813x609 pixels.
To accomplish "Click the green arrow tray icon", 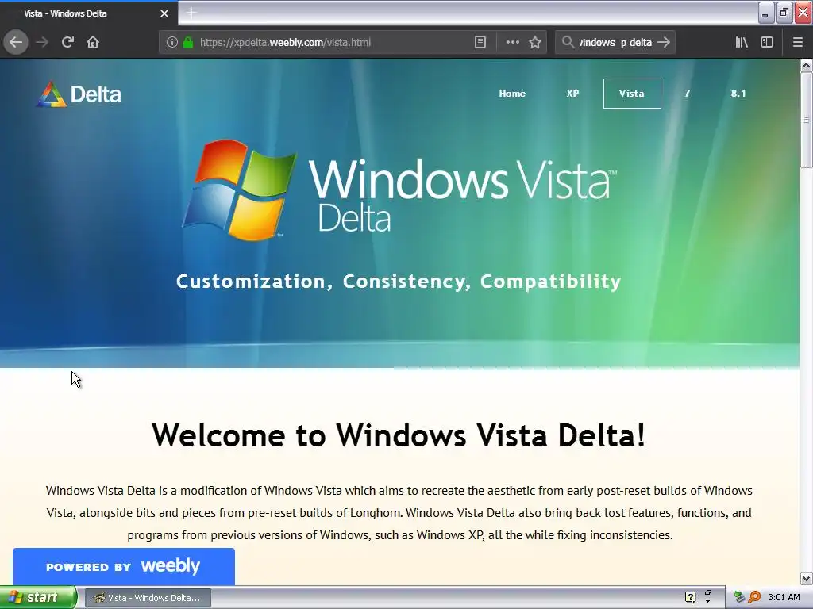I will coord(739,598).
